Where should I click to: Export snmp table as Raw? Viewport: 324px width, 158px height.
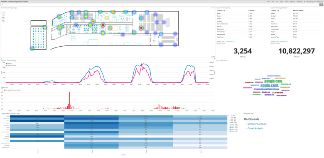click(x=223, y=41)
